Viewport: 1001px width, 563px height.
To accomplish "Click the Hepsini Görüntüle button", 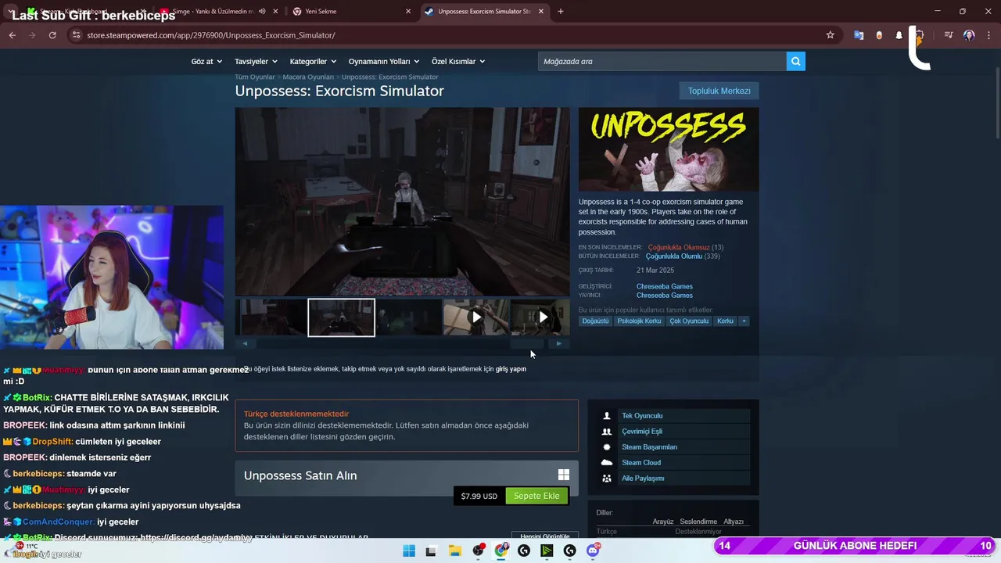I will click(545, 536).
